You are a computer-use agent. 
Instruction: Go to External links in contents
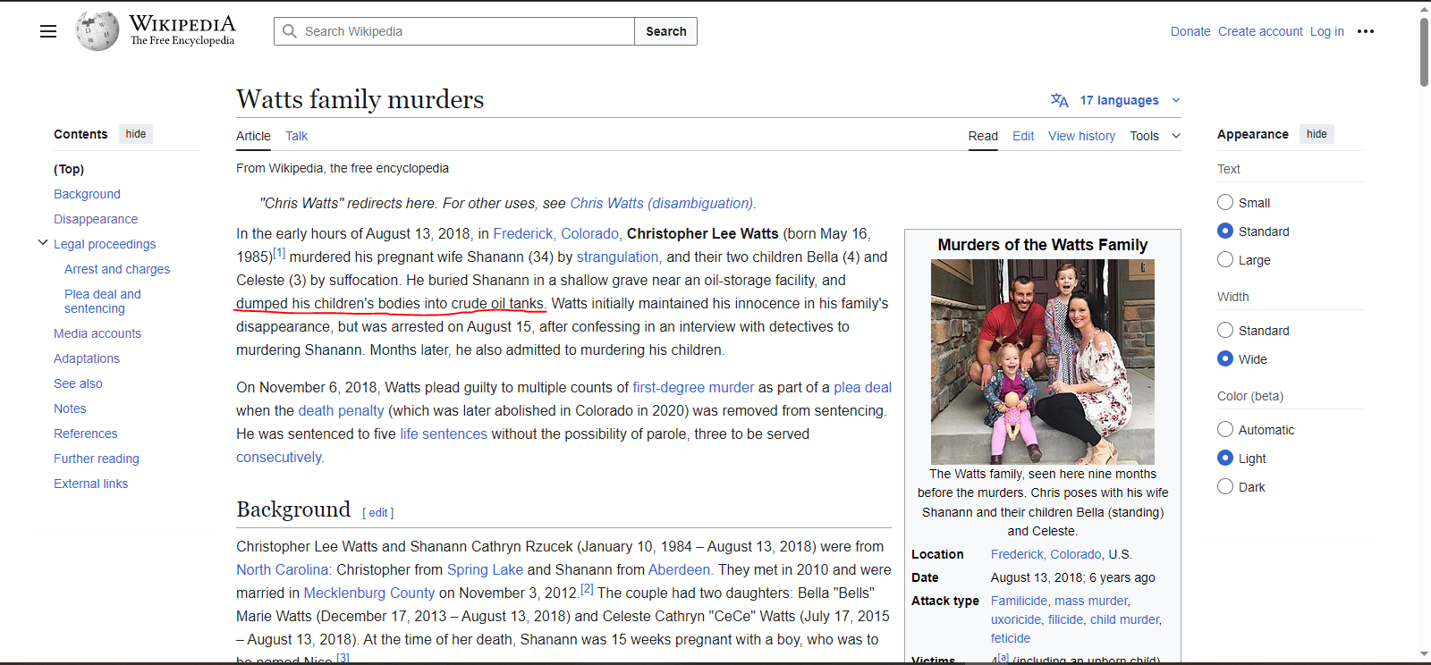[x=91, y=484]
